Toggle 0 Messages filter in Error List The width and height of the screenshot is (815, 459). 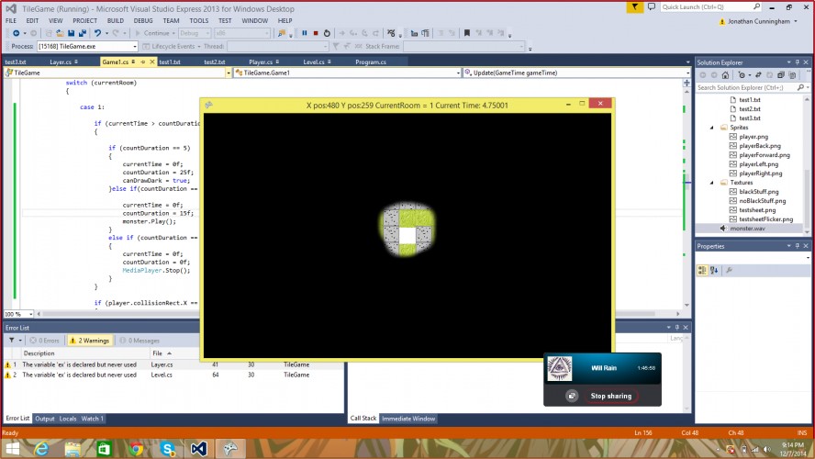[140, 341]
